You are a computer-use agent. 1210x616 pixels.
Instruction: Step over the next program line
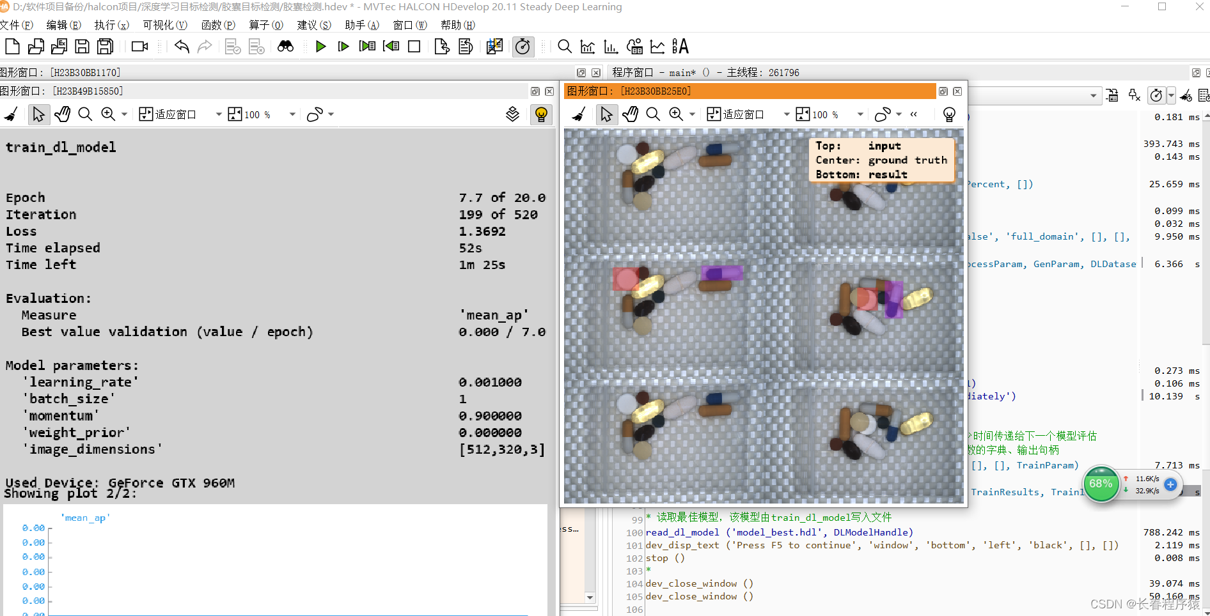(x=367, y=47)
